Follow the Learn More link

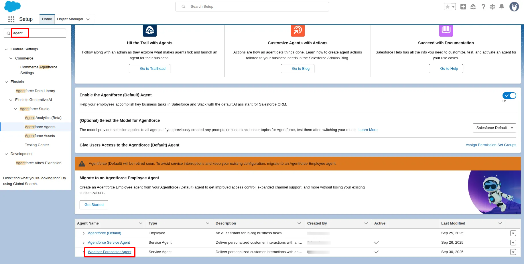[368, 130]
